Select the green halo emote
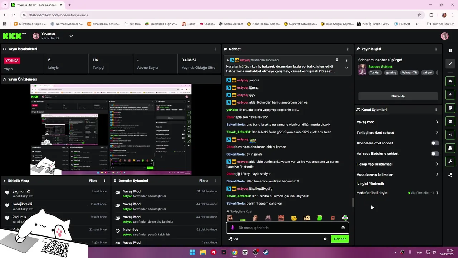 click(x=320, y=218)
